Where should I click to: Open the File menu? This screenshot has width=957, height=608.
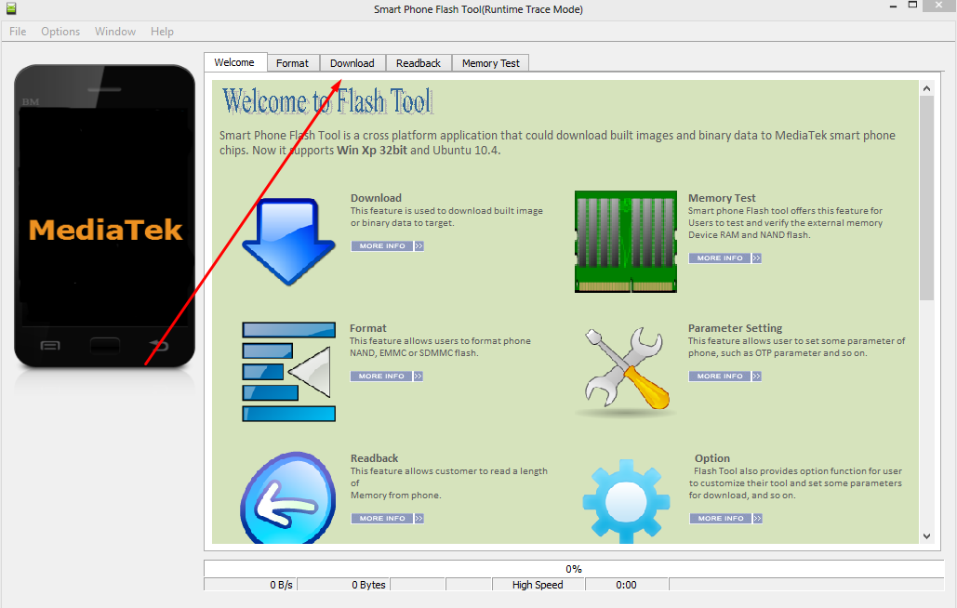tap(18, 32)
